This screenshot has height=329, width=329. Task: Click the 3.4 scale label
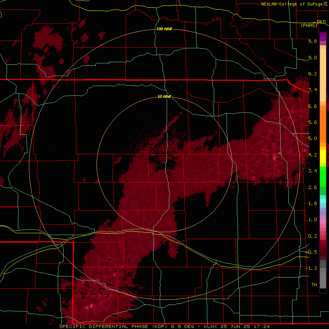point(313,171)
